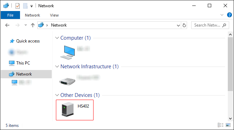
Task: Collapse the Computer (1) group
Action: 57,38
